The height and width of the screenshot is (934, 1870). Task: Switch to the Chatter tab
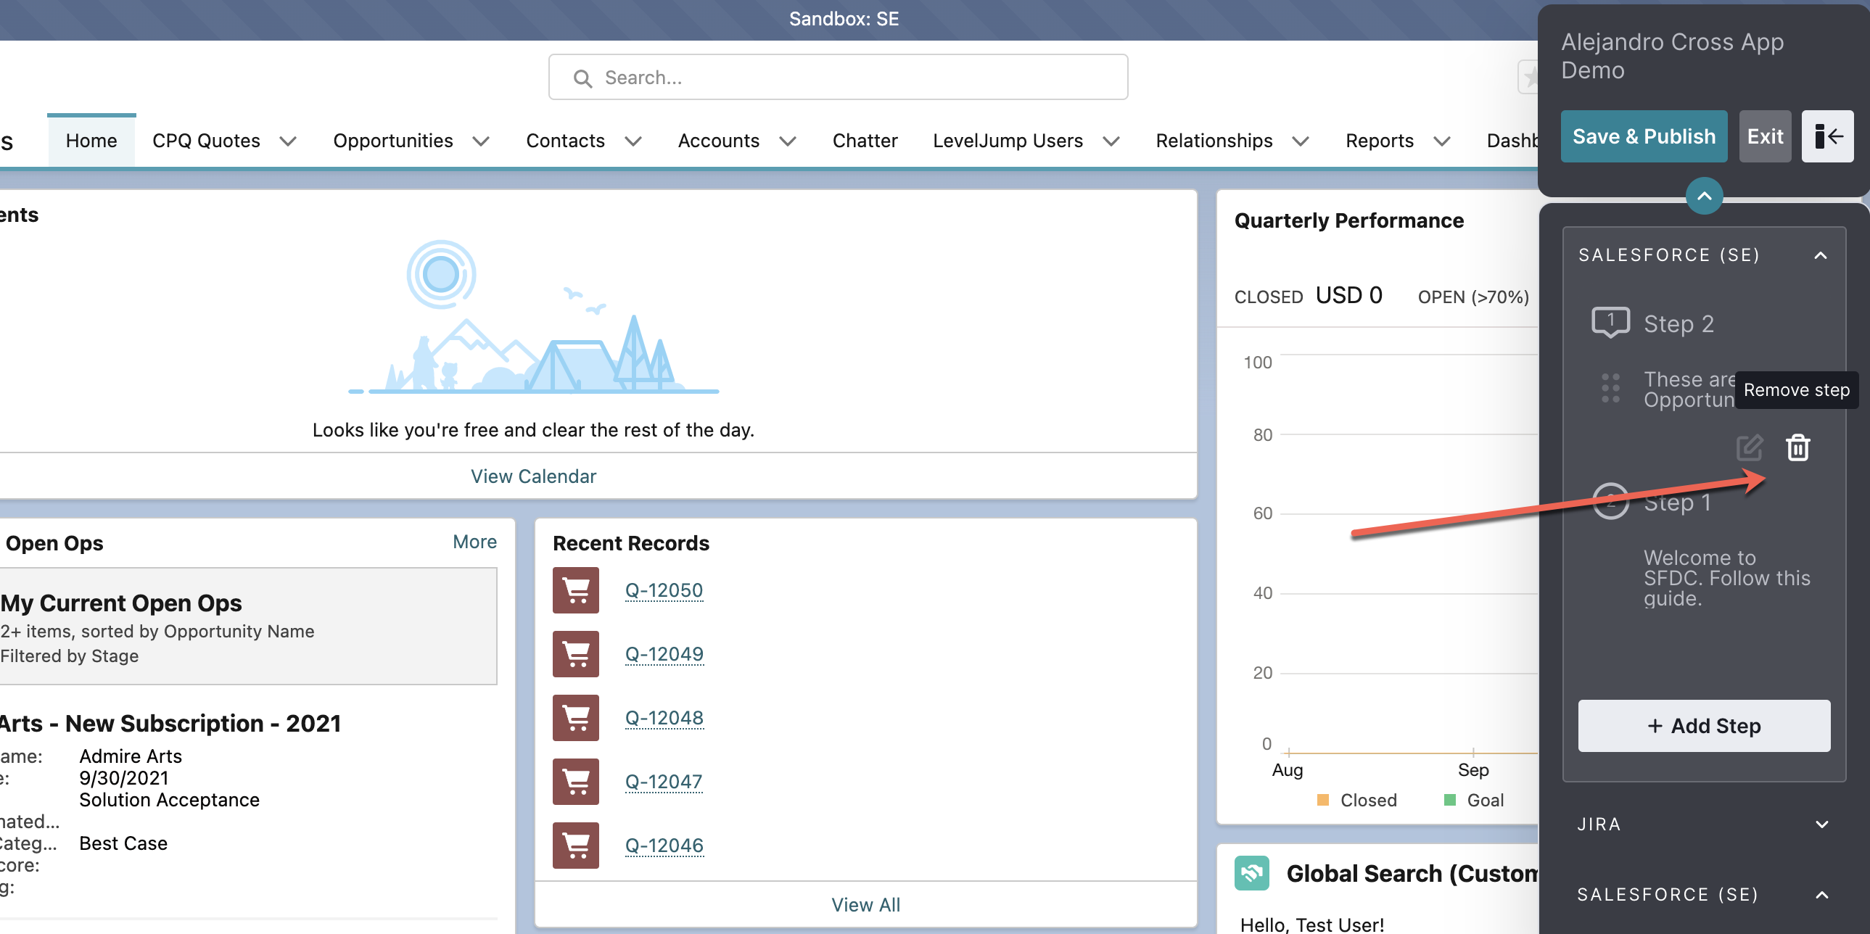tap(865, 141)
